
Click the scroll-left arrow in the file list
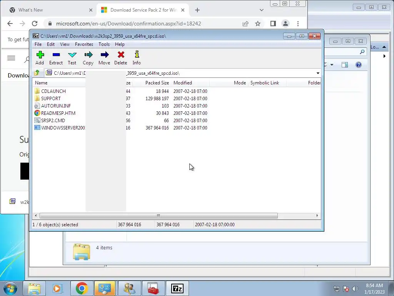(36, 216)
